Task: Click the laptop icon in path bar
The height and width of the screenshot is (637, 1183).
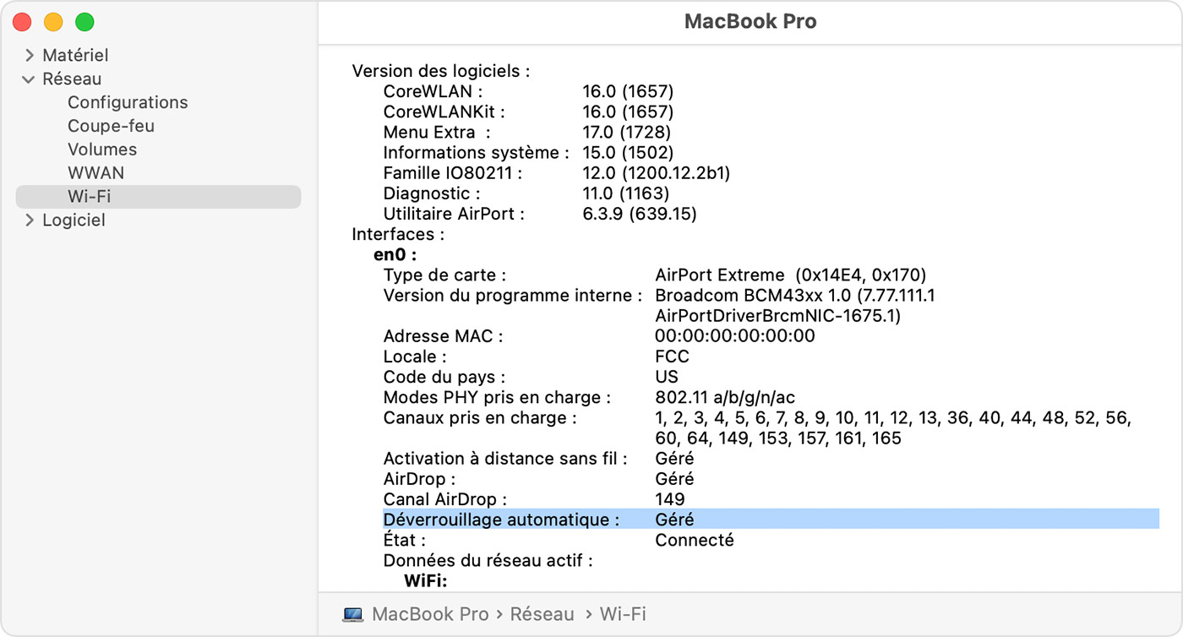Action: click(x=353, y=615)
